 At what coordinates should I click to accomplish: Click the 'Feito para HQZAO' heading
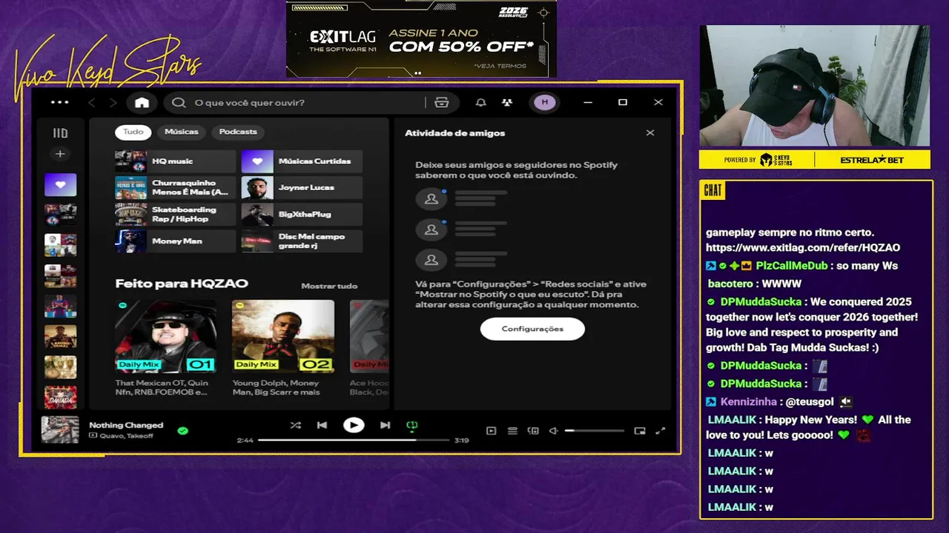click(182, 284)
